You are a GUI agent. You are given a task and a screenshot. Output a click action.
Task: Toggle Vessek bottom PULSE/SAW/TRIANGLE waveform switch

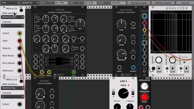(70, 28)
